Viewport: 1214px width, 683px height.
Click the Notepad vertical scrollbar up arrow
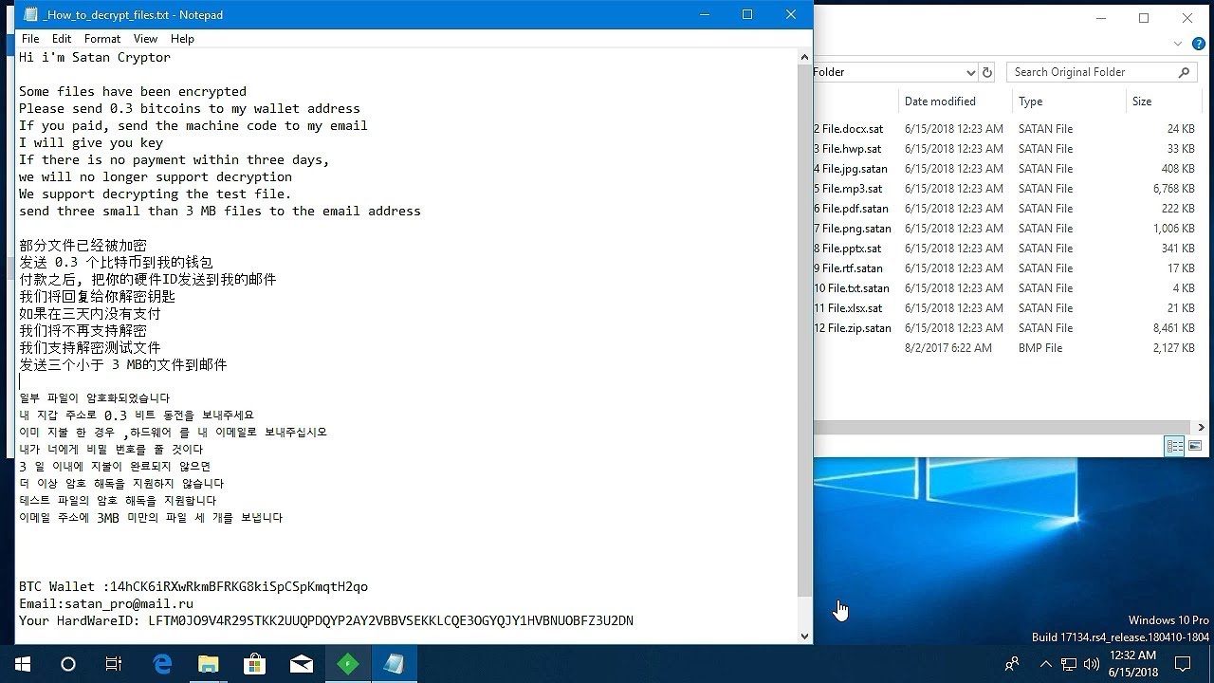point(804,57)
